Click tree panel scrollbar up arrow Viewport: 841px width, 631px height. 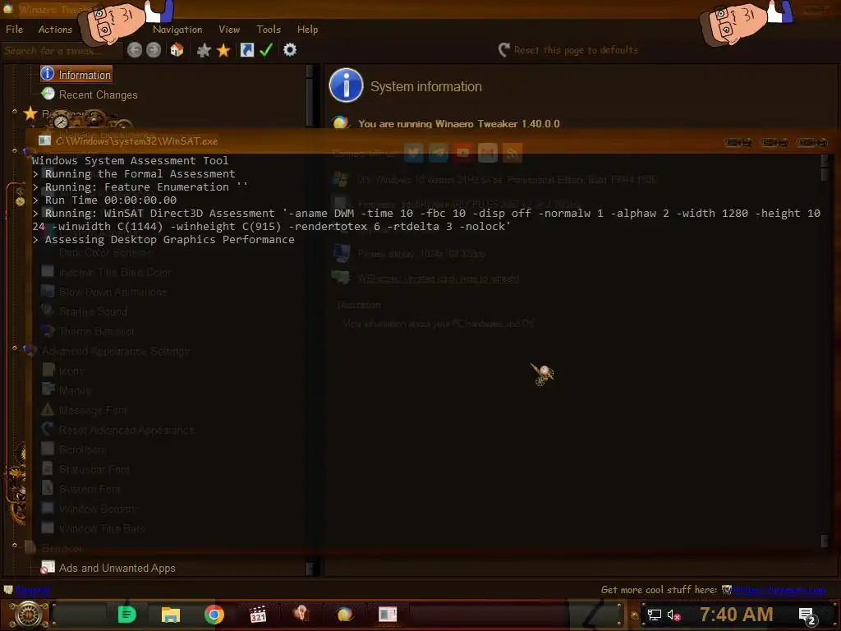point(310,71)
